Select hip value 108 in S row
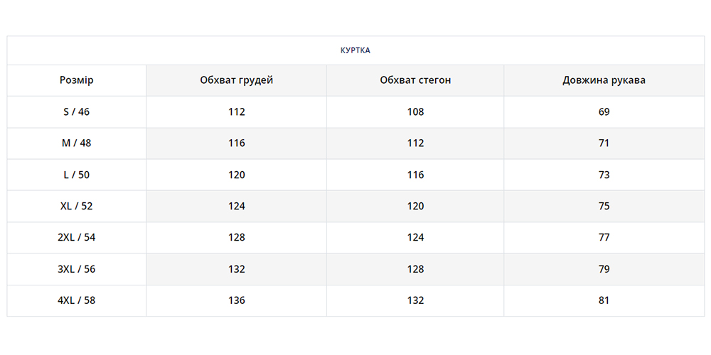 pyautogui.click(x=416, y=111)
